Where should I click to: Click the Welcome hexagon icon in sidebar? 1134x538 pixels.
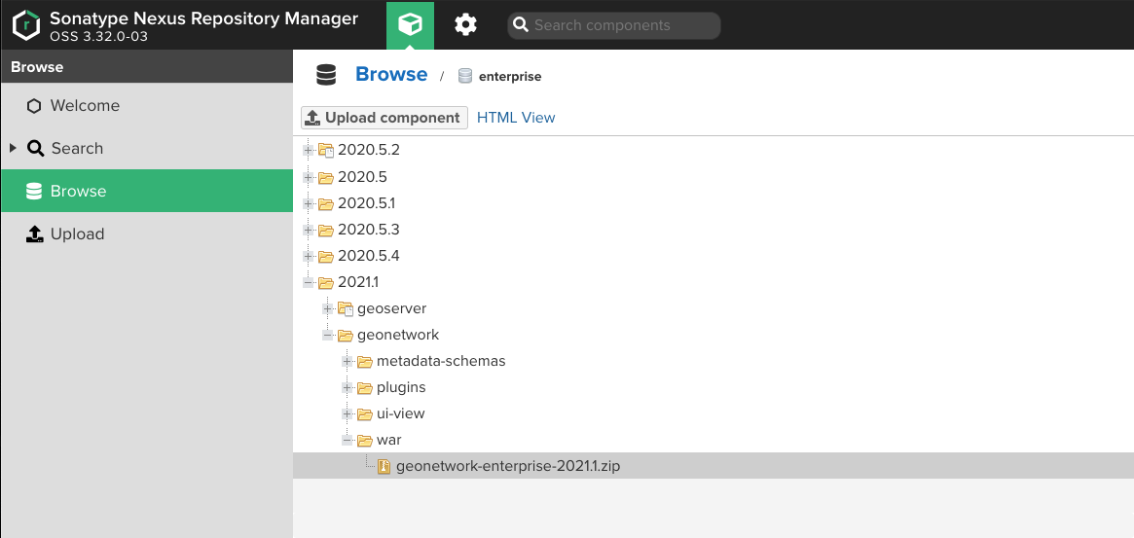click(34, 106)
